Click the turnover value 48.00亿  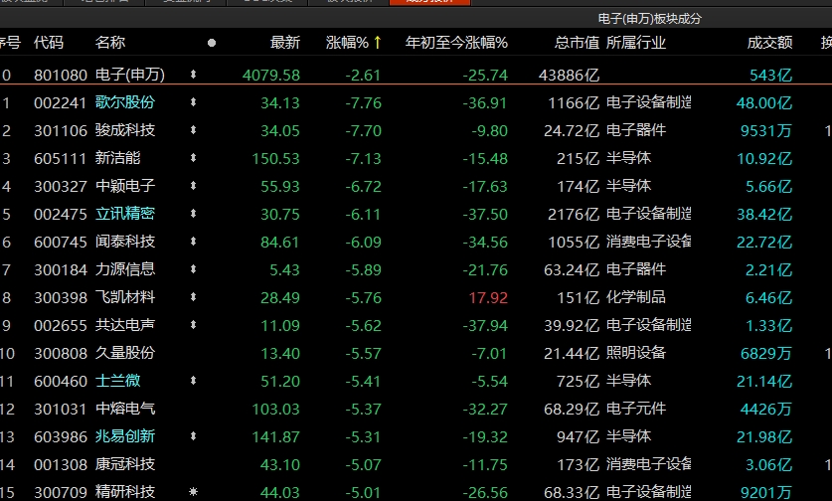point(764,103)
